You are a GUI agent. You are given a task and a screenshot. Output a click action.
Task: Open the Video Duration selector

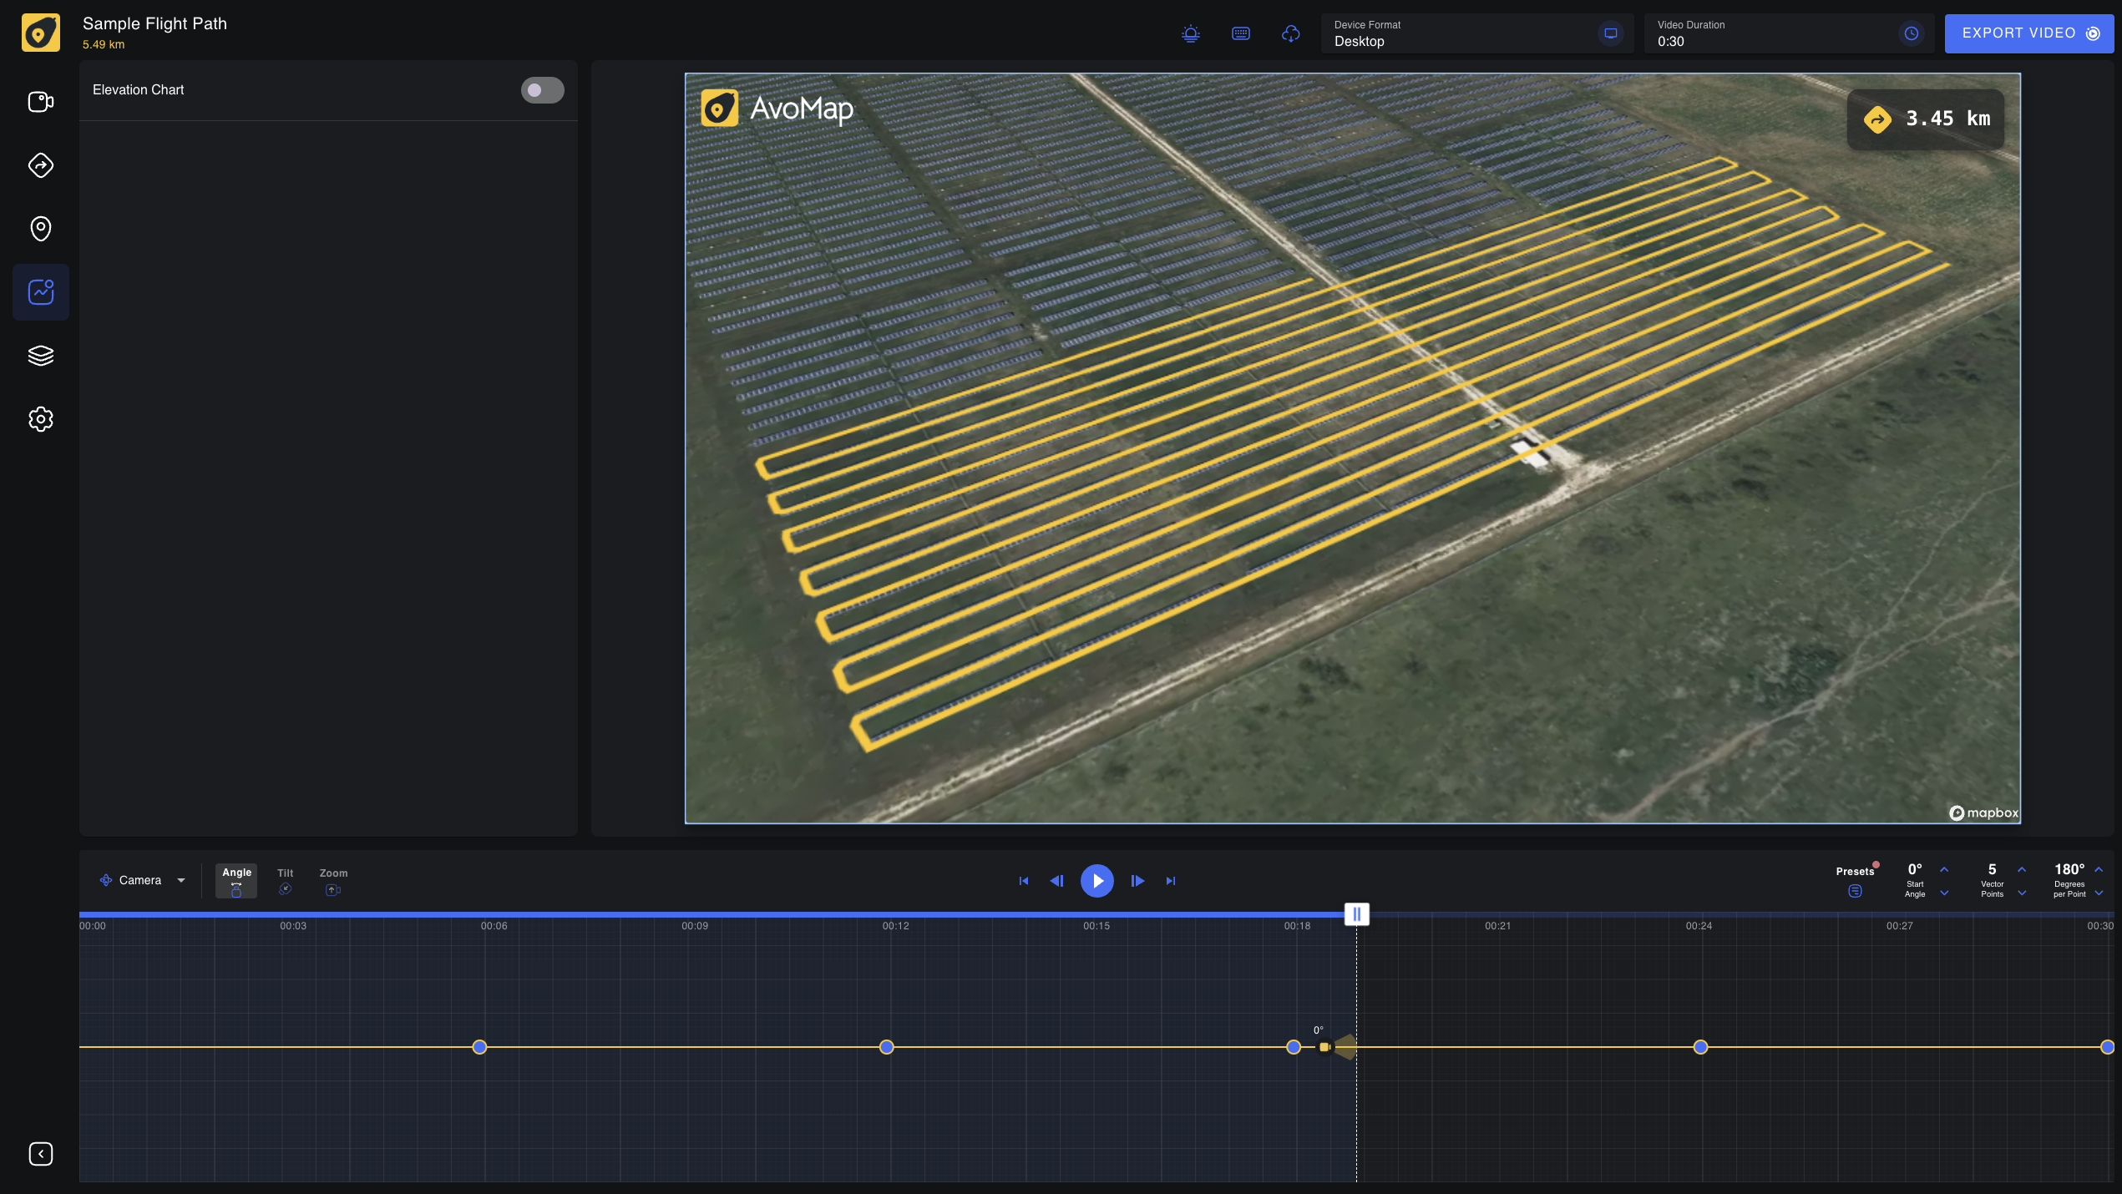(1788, 33)
